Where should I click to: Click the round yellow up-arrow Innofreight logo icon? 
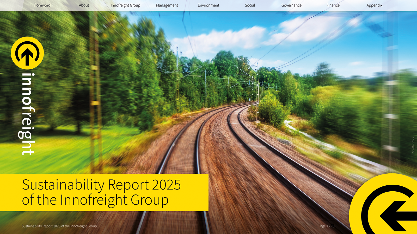tap(27, 53)
